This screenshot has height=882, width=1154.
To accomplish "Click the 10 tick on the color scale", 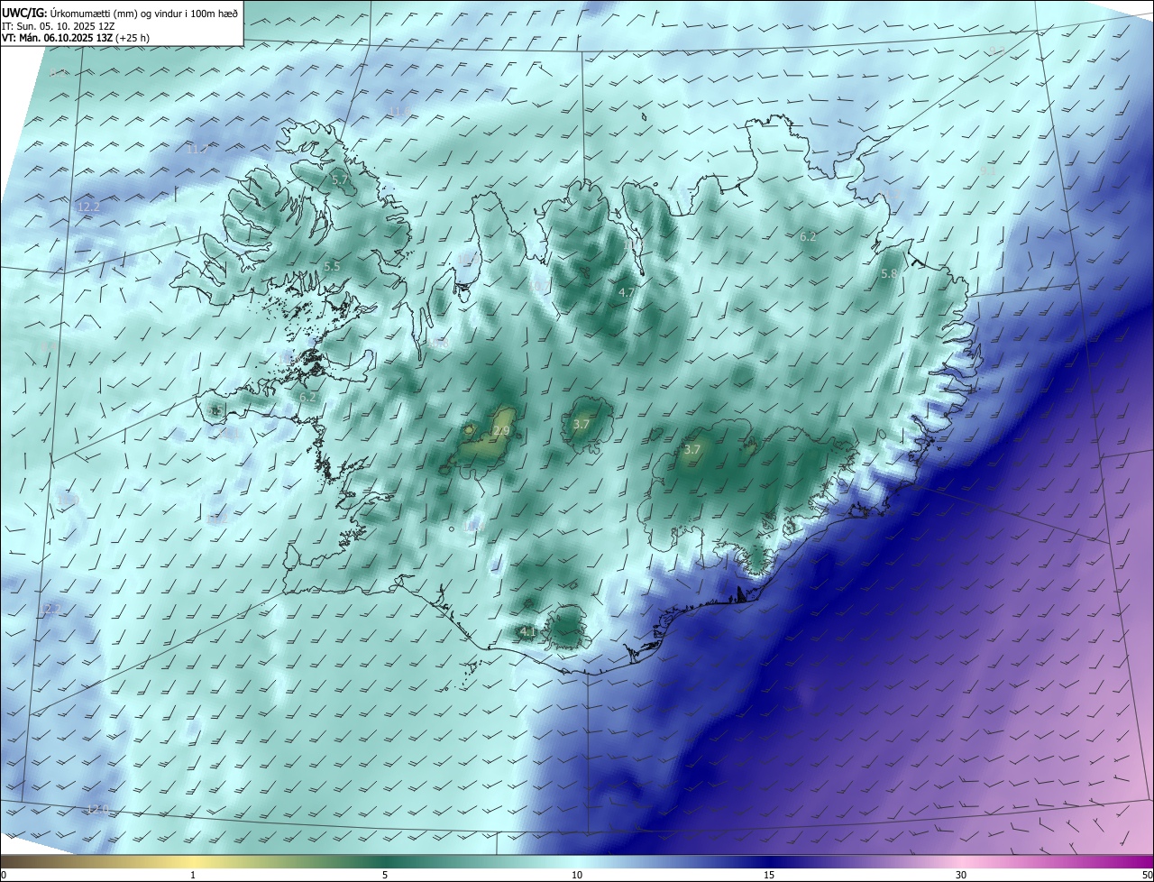I will coord(577,876).
